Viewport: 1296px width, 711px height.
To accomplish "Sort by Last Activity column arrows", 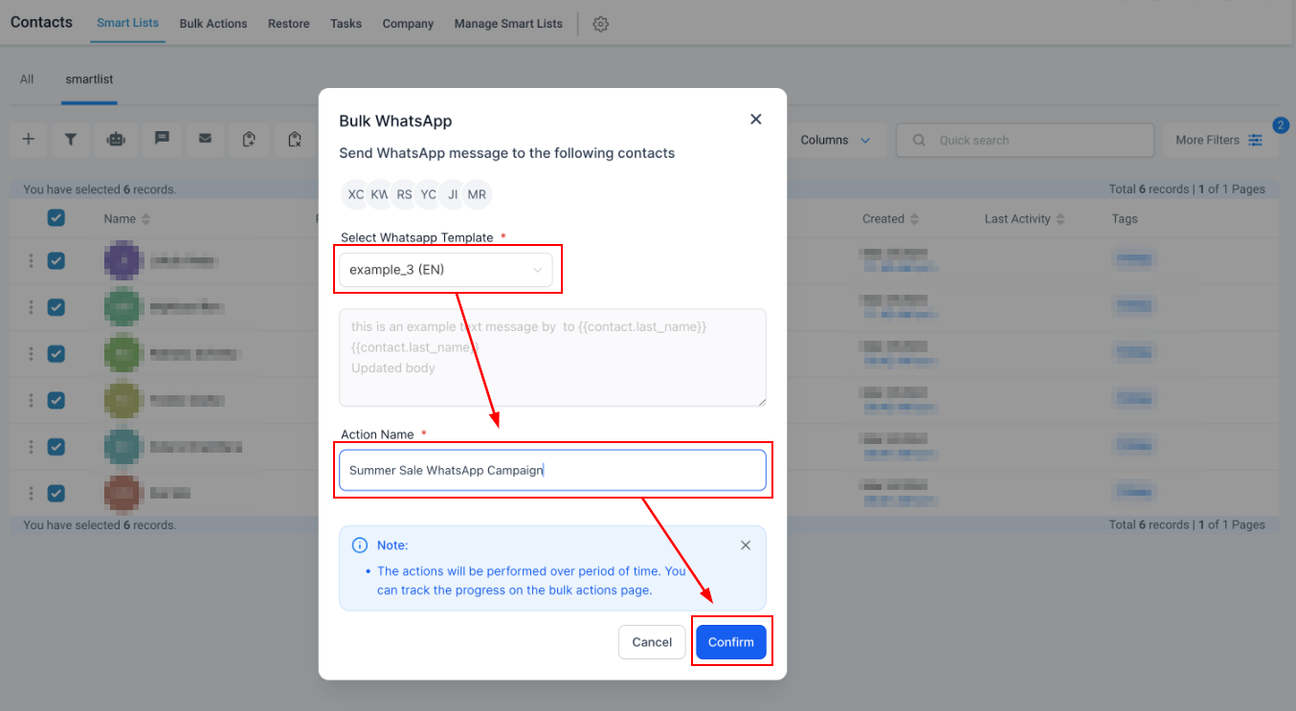I will (1061, 219).
